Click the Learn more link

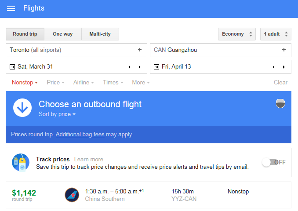point(88,159)
